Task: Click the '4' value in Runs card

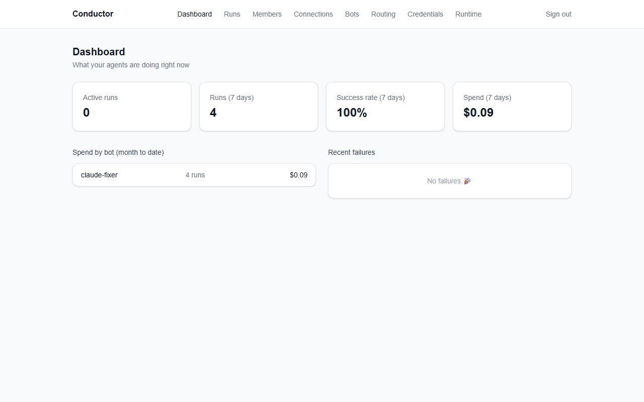Action: (213, 113)
